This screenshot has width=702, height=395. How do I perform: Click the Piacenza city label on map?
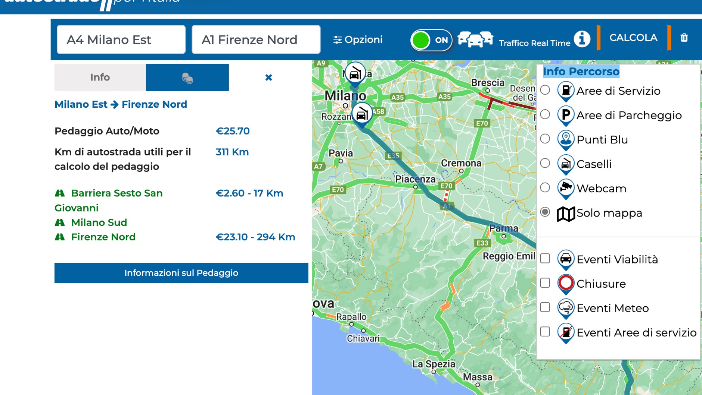click(x=415, y=179)
